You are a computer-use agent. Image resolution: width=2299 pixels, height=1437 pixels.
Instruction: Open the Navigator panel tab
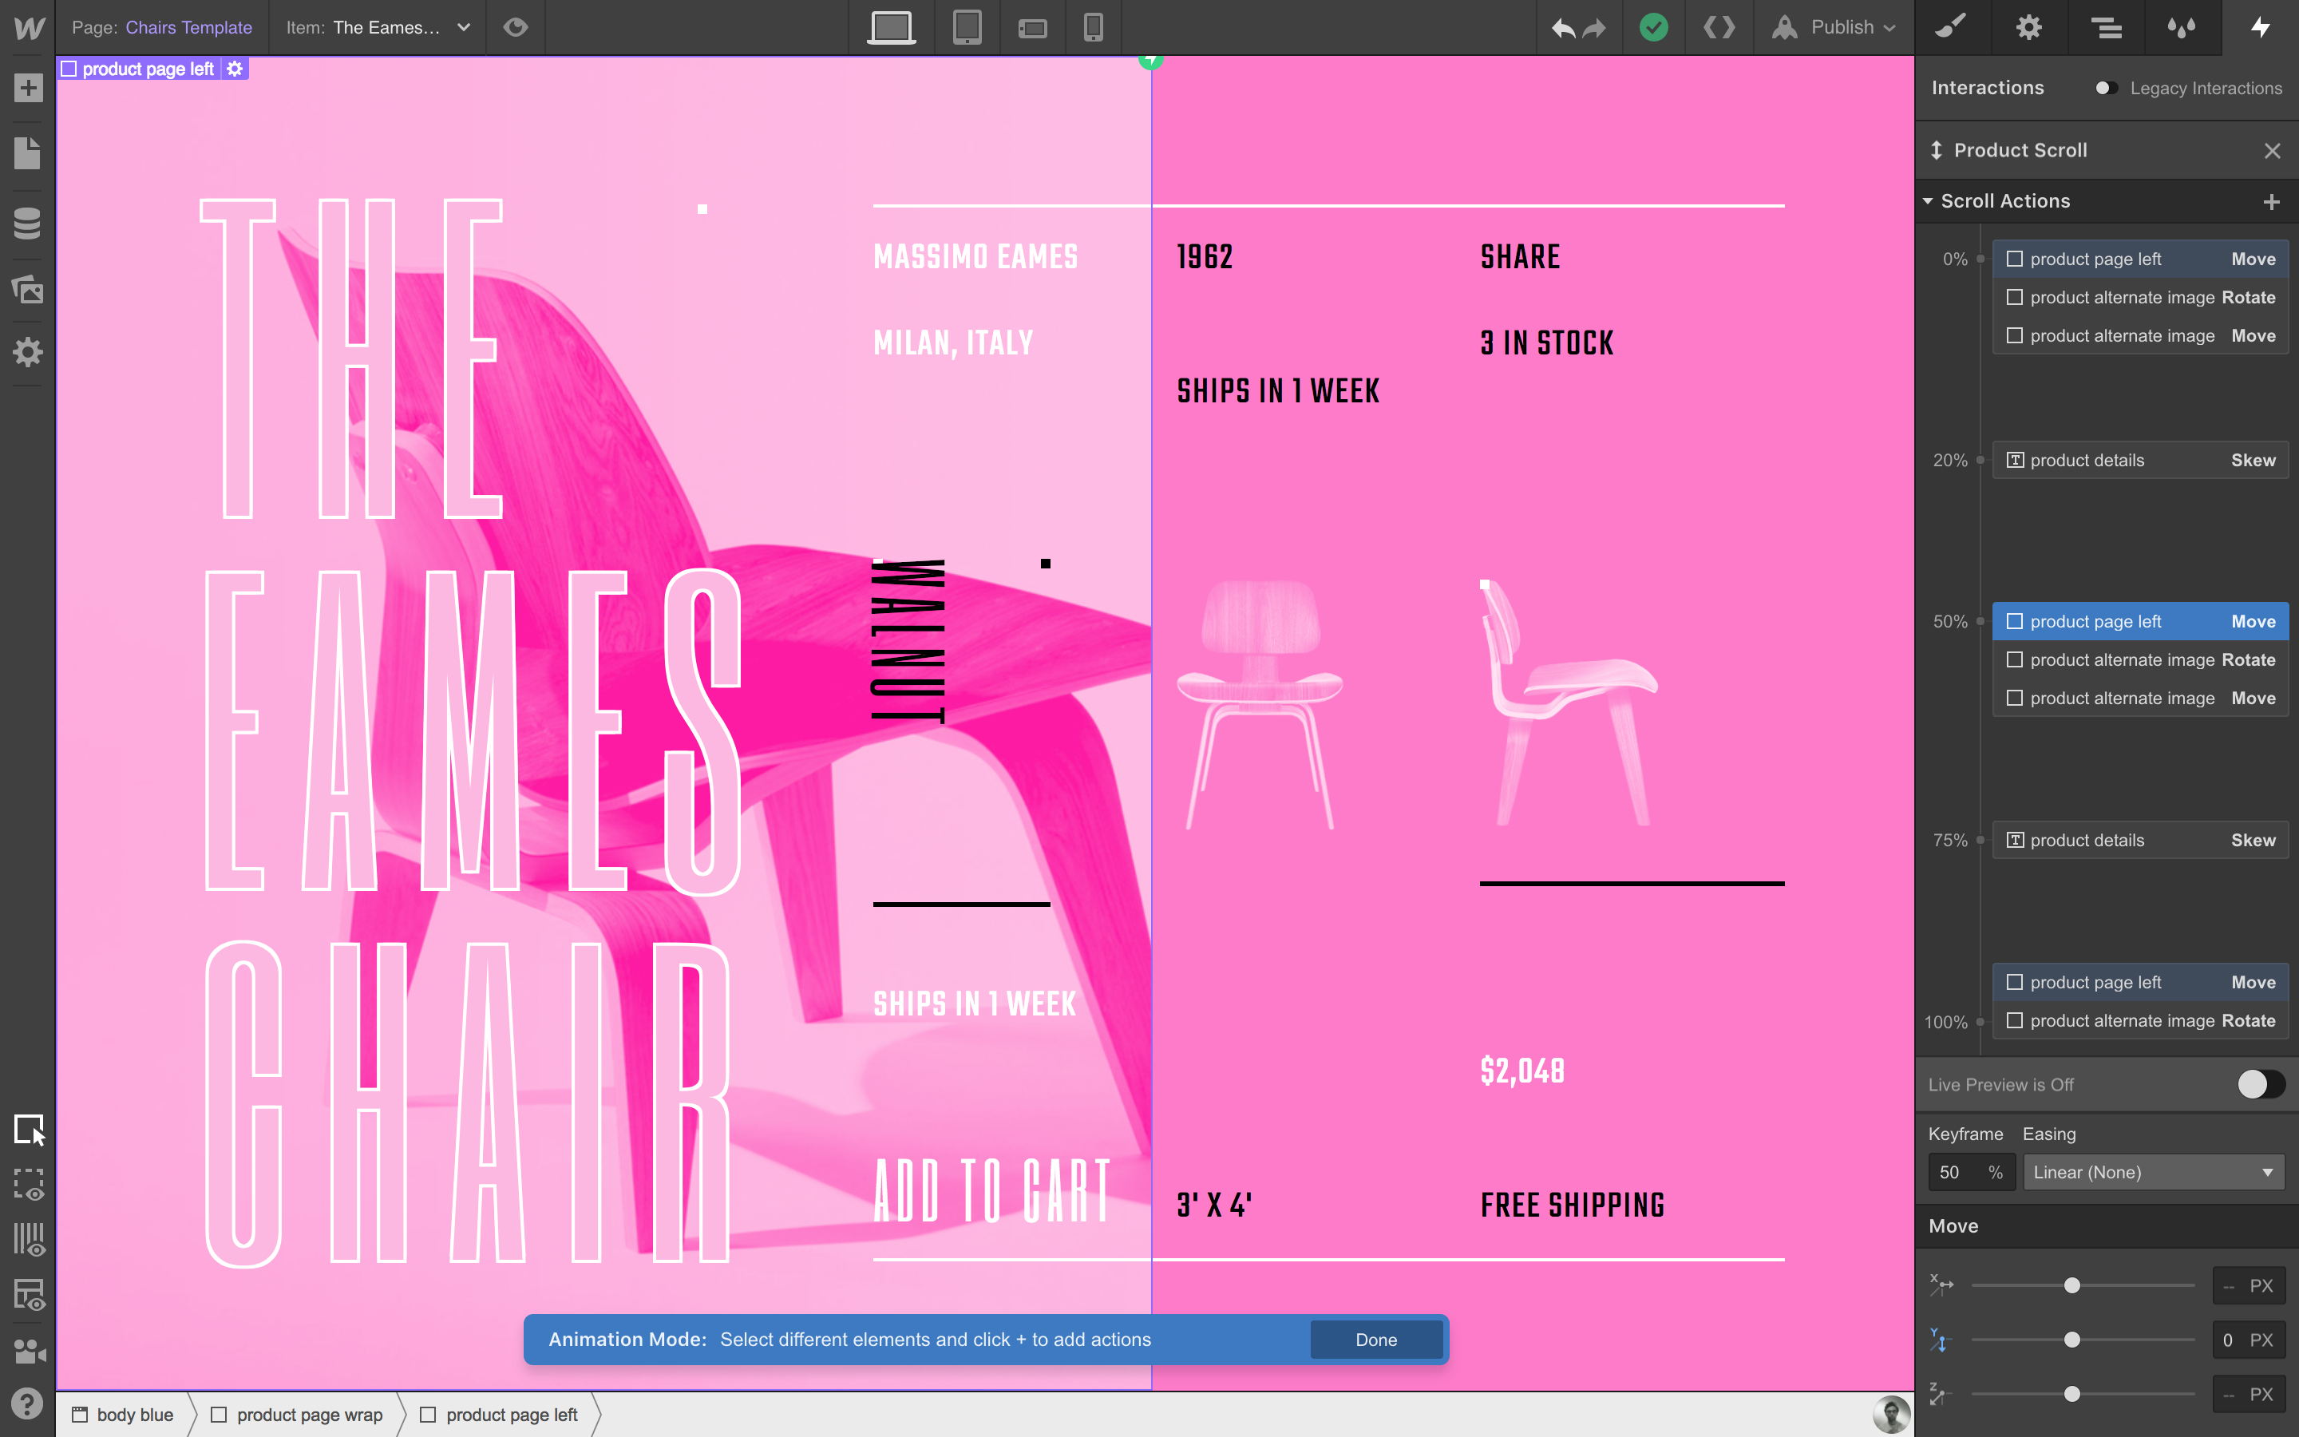tap(2106, 28)
